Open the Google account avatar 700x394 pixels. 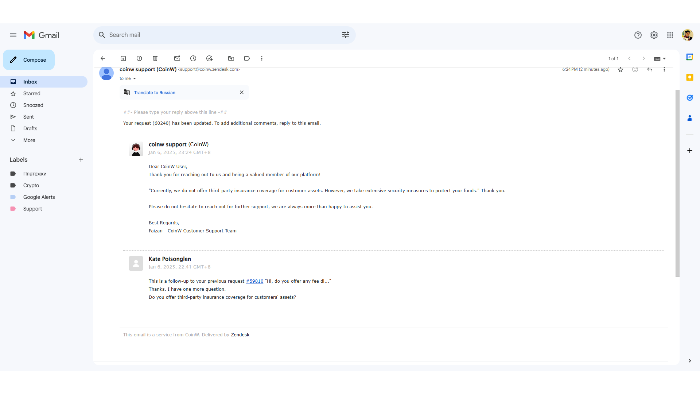coord(688,35)
